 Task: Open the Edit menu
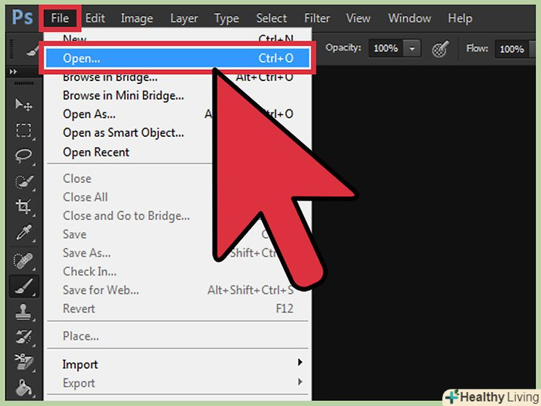(95, 18)
